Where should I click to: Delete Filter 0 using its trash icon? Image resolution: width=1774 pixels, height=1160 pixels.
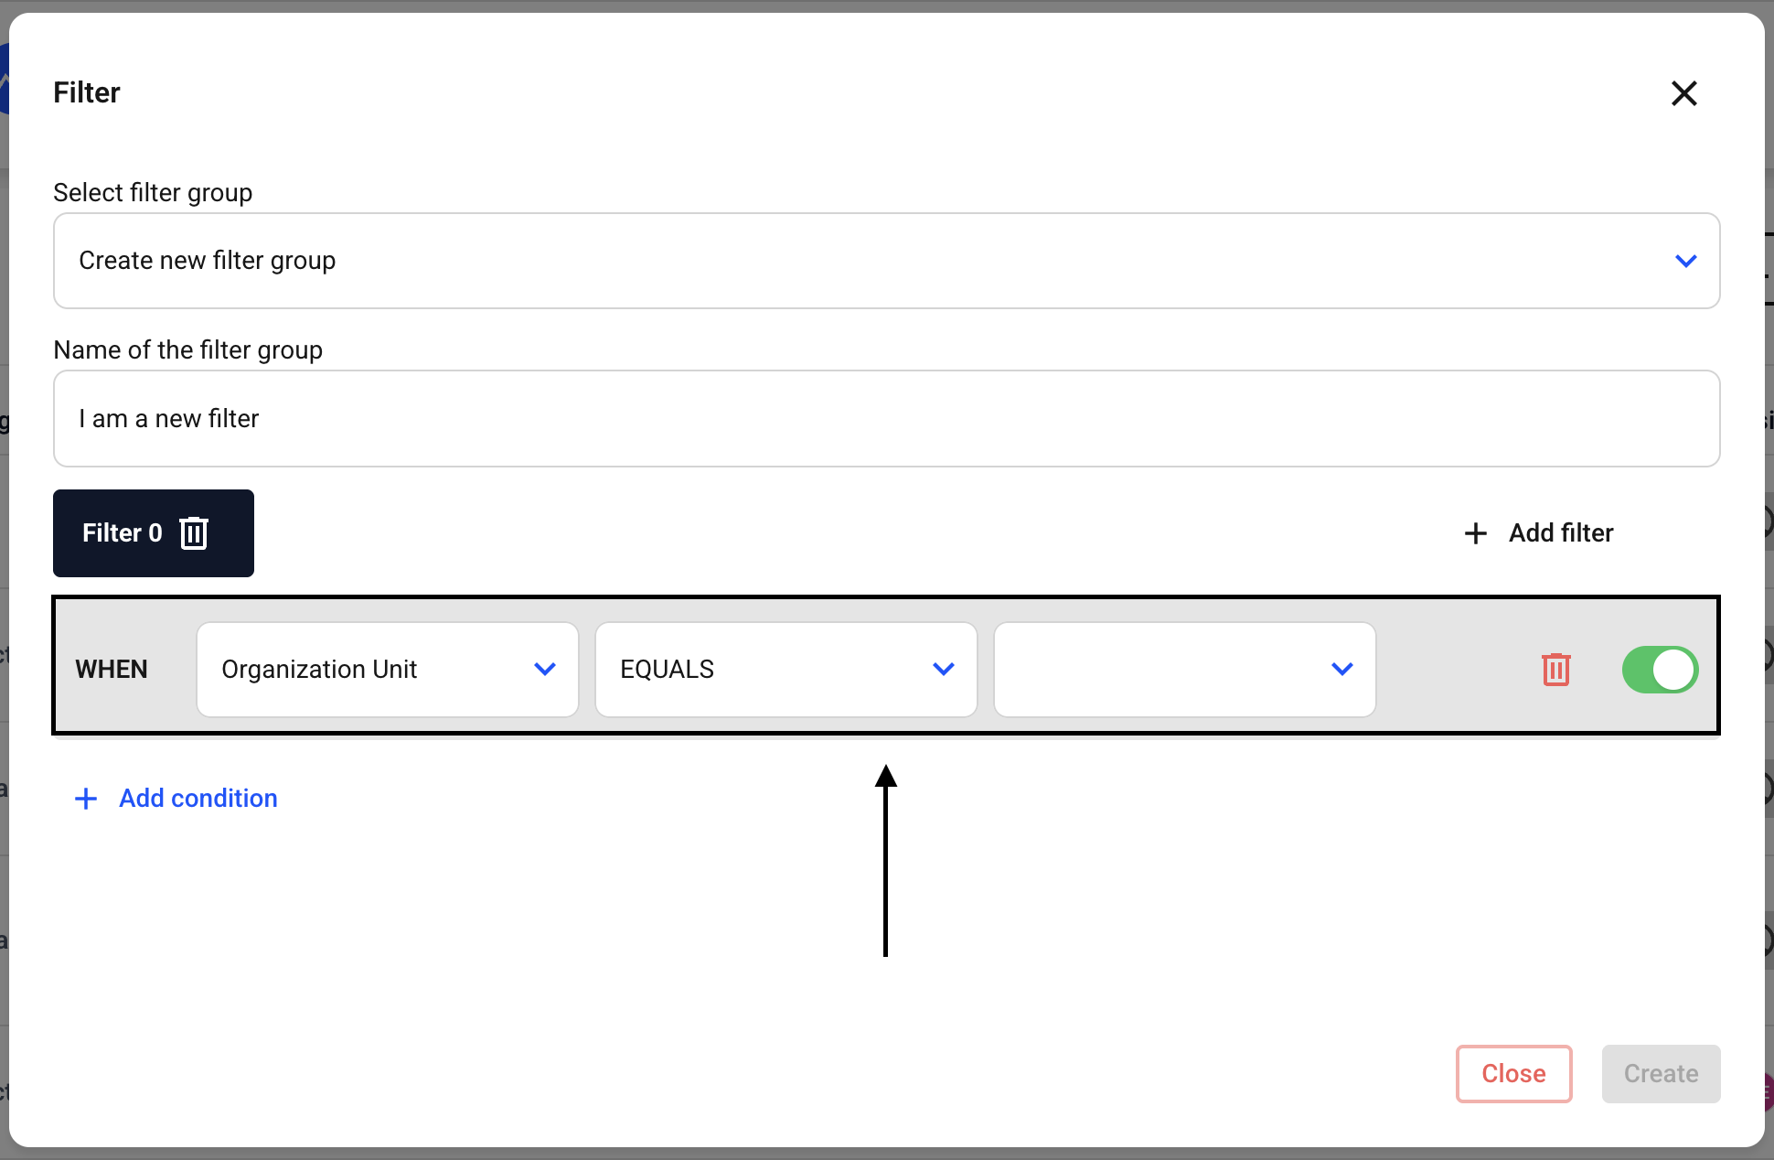tap(194, 533)
